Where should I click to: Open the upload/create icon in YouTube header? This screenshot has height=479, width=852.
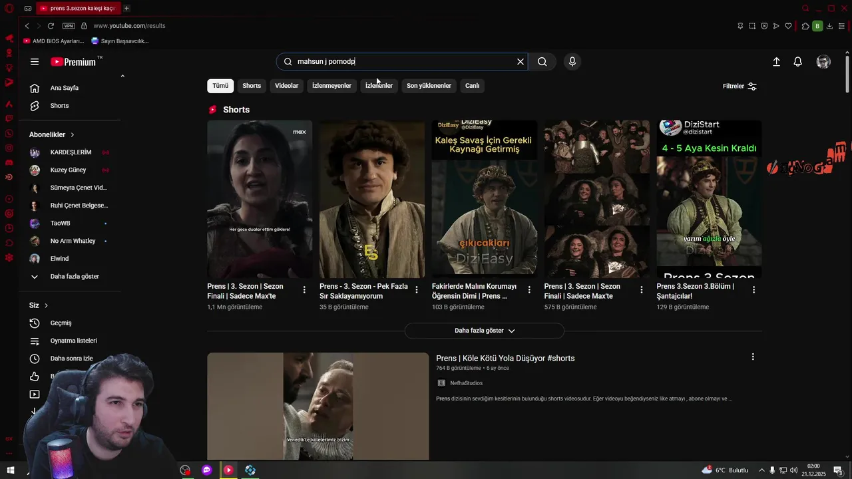[776, 62]
